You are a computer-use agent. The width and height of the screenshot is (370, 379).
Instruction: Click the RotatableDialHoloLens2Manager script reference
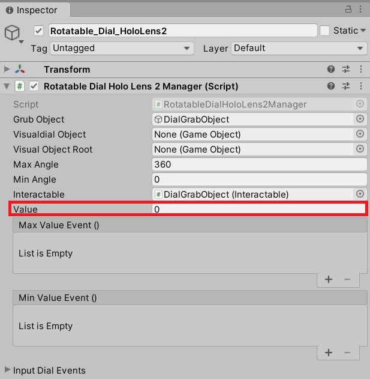click(252, 105)
